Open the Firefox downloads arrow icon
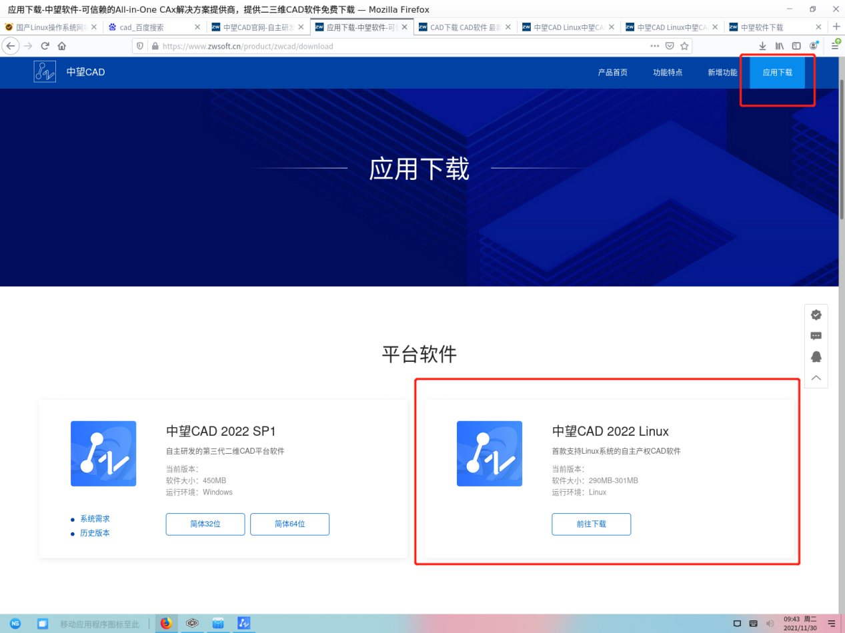845x633 pixels. (762, 46)
